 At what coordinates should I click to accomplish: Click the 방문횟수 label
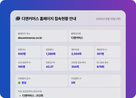pyautogui.click(x=50, y=50)
